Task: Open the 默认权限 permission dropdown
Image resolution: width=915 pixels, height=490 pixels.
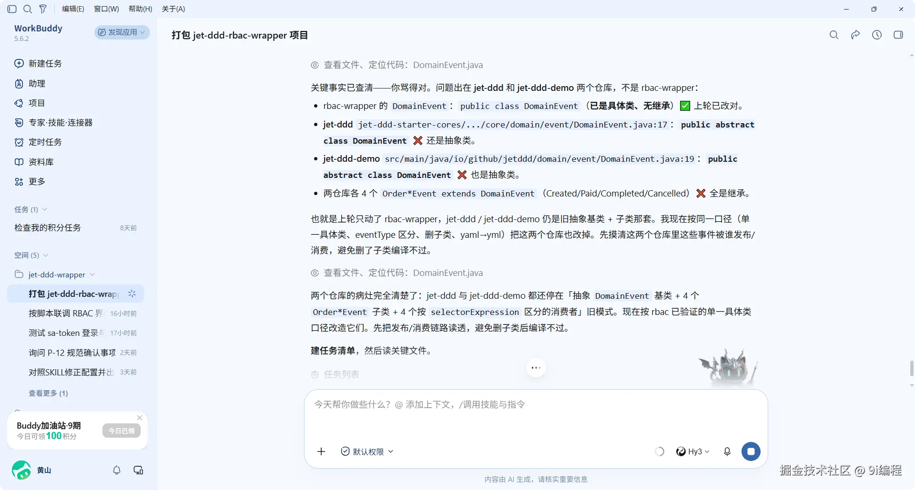Action: [x=367, y=451]
